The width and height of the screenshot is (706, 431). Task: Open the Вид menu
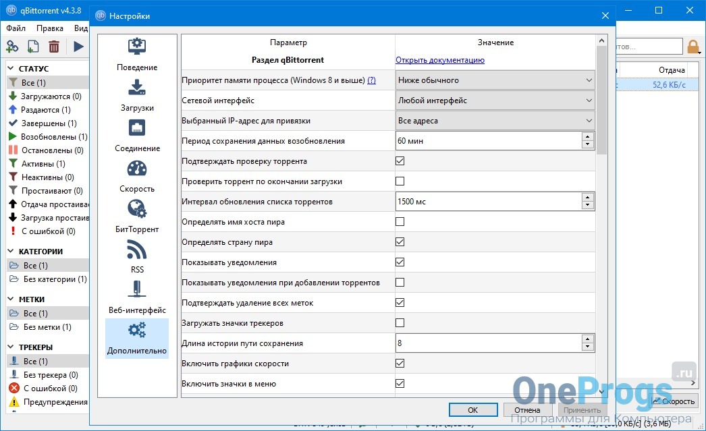click(81, 28)
